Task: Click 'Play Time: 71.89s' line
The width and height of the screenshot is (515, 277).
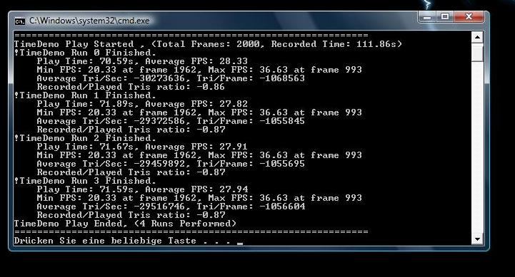Action: 142,104
